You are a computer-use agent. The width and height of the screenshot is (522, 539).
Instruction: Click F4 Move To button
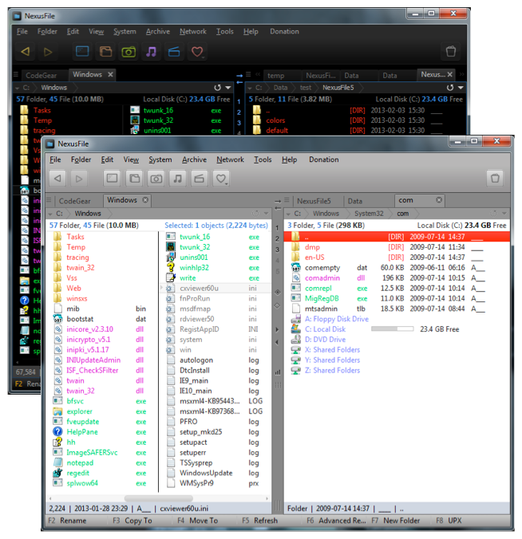click(197, 521)
